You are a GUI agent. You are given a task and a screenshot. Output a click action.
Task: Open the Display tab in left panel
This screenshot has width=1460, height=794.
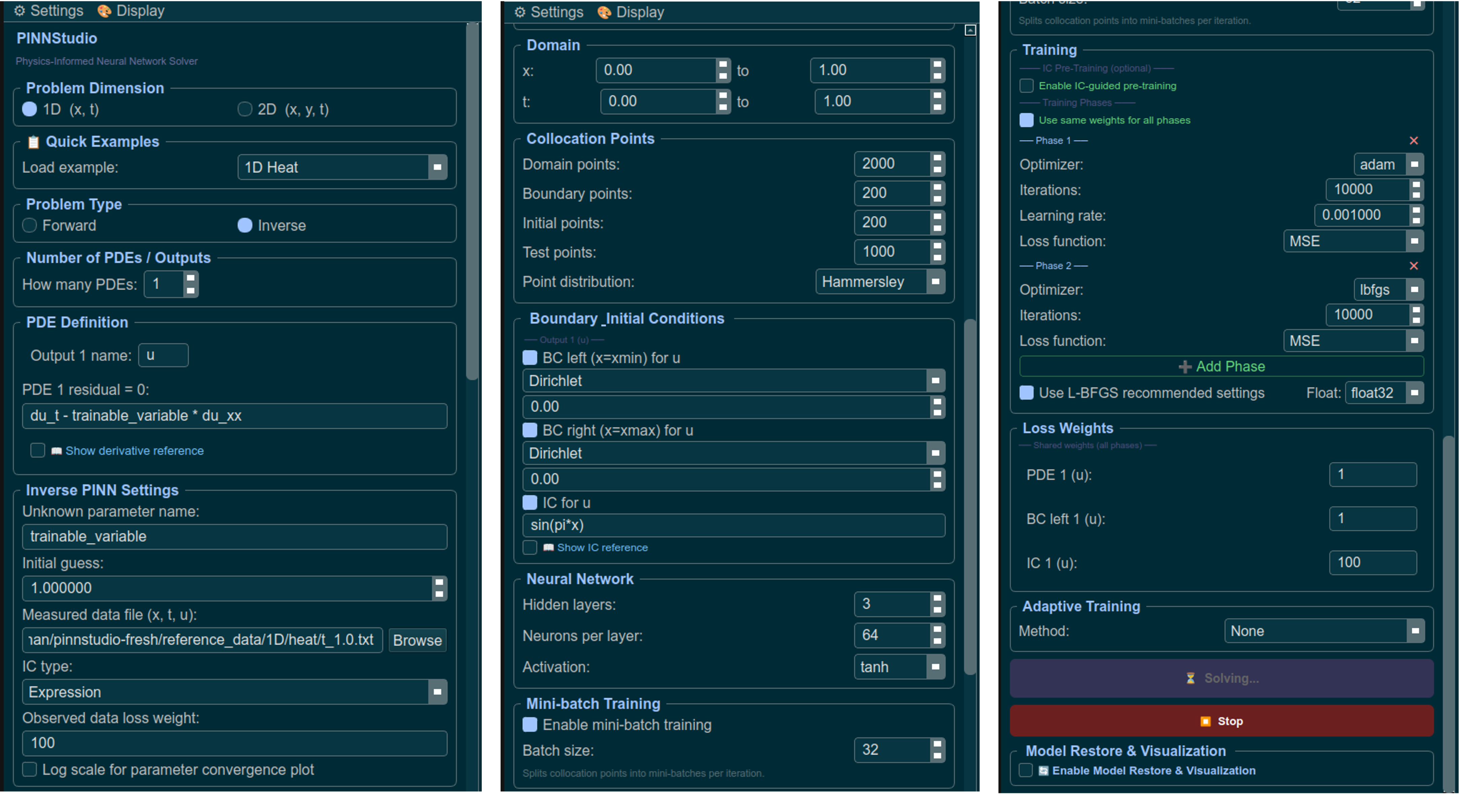tap(131, 11)
